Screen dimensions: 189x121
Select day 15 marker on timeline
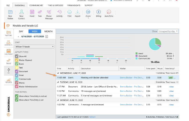tap(81, 59)
